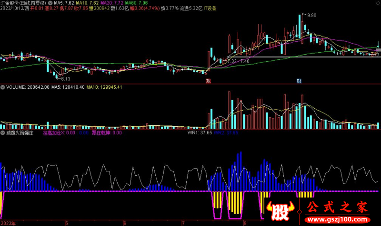Screen dimensions: 381x226
Task: Click the turnover rate 换3.77%
Action: coord(170,8)
